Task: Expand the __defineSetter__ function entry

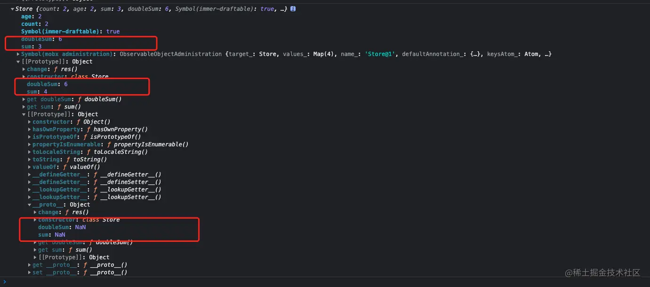Action: tap(30, 182)
